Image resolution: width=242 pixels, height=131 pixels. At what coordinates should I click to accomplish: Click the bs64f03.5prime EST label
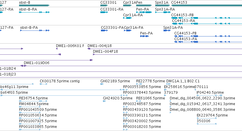point(14,93)
